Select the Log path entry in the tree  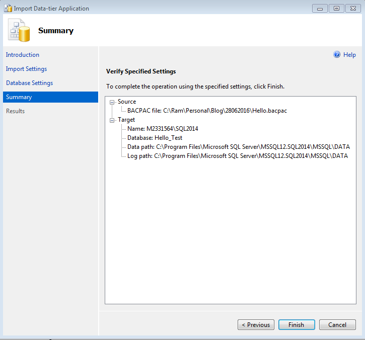pos(237,156)
